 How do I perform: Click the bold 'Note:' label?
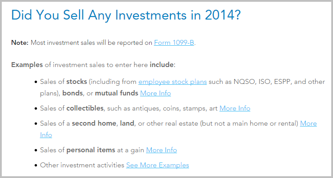click(x=20, y=43)
